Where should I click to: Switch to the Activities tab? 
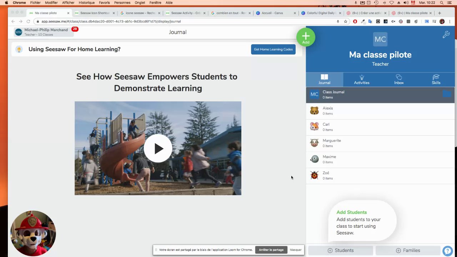click(362, 80)
